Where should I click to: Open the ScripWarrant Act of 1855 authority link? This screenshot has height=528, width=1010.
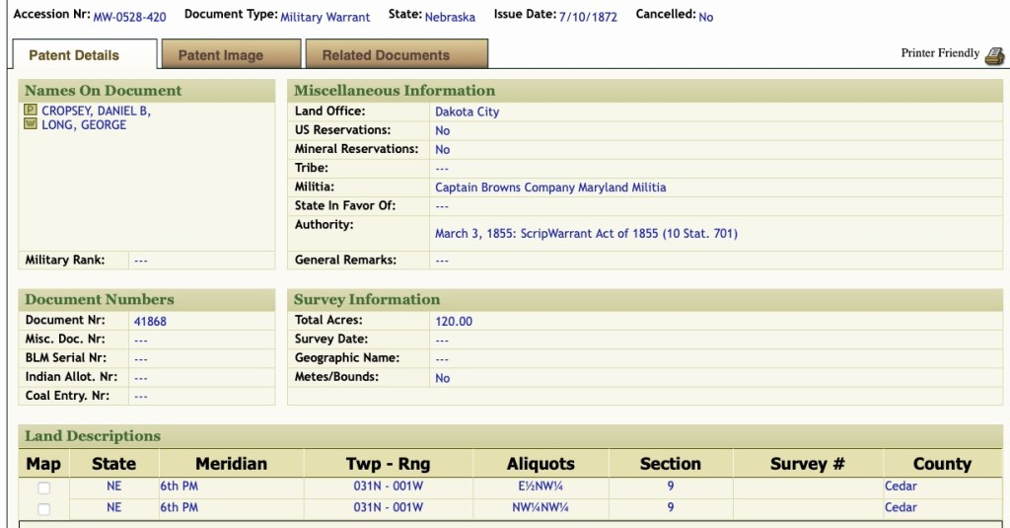click(586, 234)
